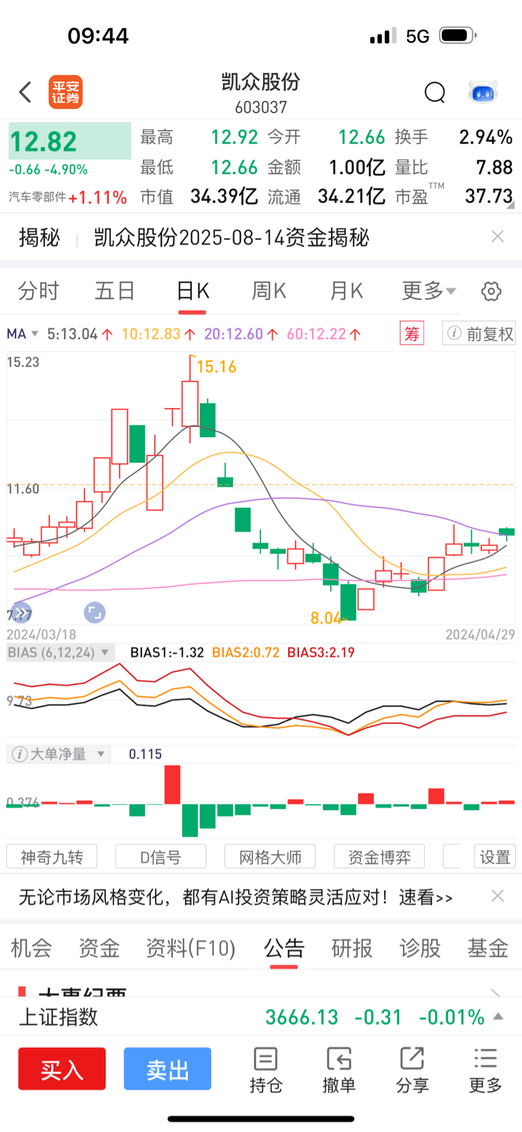Open the 持仓 holdings icon
This screenshot has height=1132, width=522.
pyautogui.click(x=265, y=1071)
